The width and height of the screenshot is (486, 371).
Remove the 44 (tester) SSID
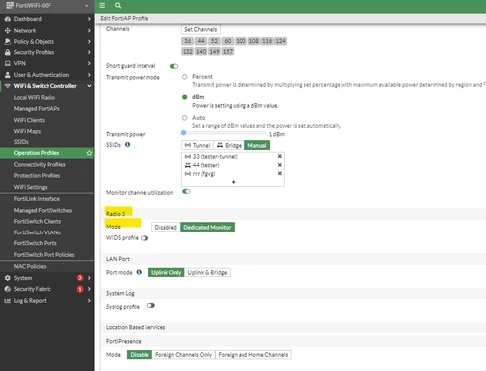(x=280, y=165)
